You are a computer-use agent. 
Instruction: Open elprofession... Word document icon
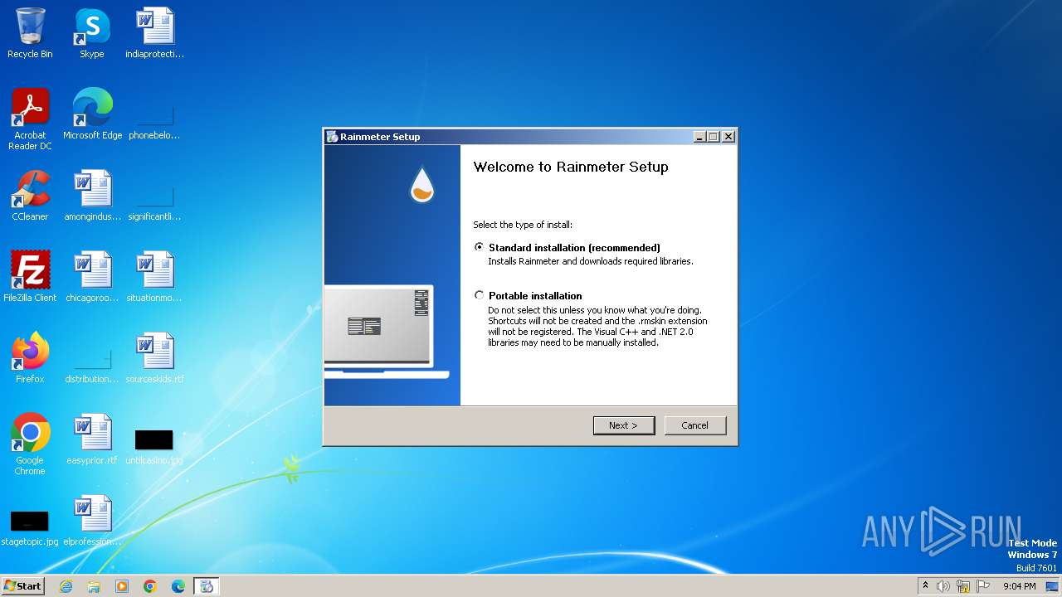coord(92,521)
